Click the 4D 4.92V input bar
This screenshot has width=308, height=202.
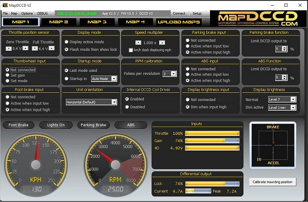tap(212, 148)
